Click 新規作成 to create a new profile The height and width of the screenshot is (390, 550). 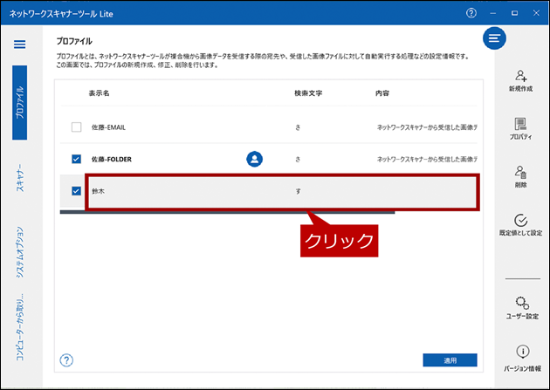pos(520,80)
